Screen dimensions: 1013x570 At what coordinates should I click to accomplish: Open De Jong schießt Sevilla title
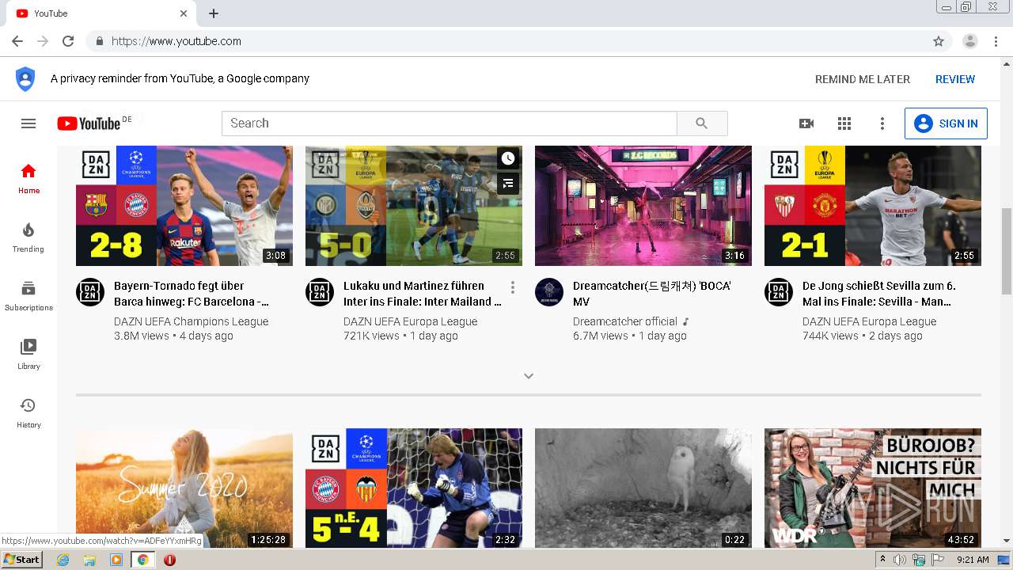(879, 294)
